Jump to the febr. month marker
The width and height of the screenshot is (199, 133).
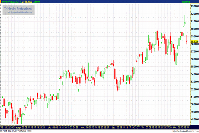click(175, 127)
